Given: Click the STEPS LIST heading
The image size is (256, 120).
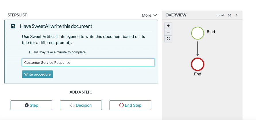Looking at the screenshot, I should coord(17,15).
